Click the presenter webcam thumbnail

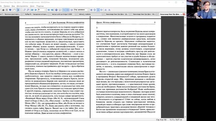(201, 9)
